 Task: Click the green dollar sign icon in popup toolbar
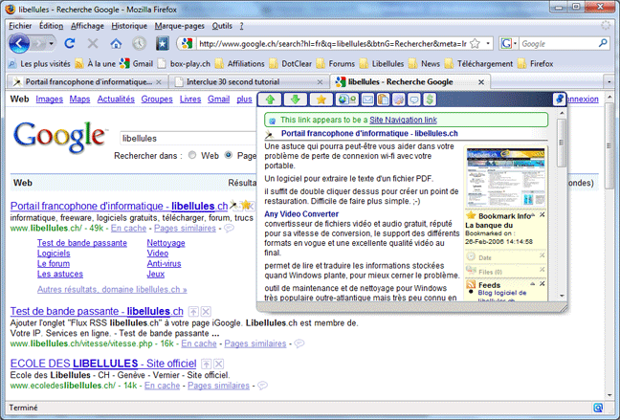[x=430, y=99]
